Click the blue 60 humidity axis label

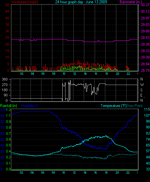(x=3, y=134)
